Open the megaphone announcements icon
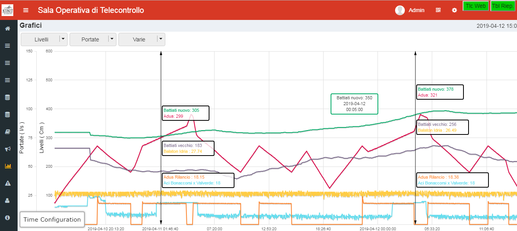The image size is (517, 231). (x=7, y=149)
